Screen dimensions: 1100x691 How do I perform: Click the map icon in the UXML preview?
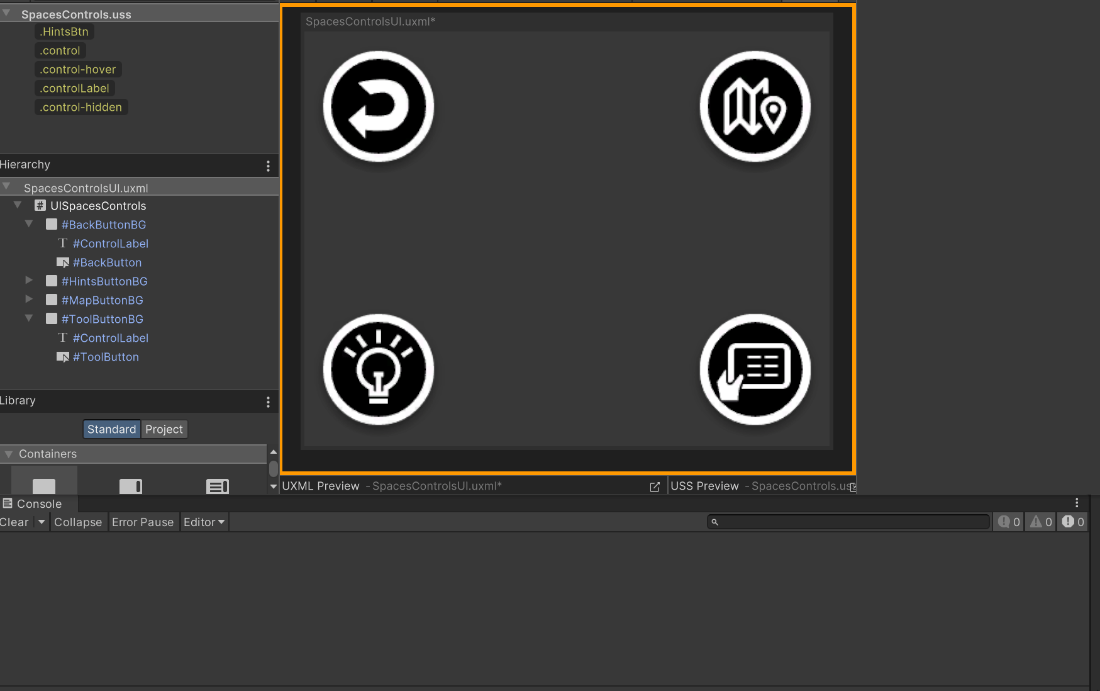[755, 106]
